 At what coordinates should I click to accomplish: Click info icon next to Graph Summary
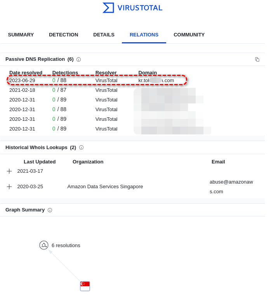click(x=50, y=210)
